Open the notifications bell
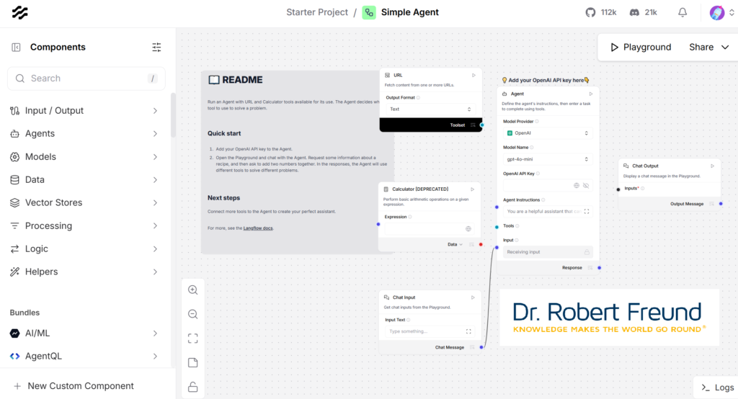 pos(683,12)
